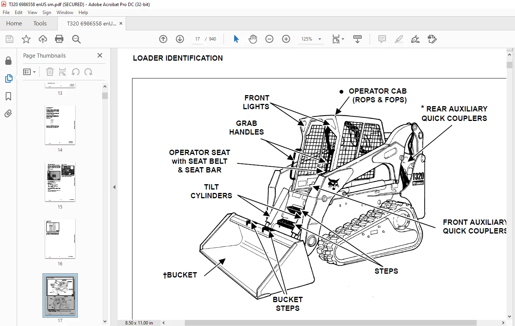Open the security lock panel
Image resolution: width=515 pixels, height=326 pixels.
point(8,61)
